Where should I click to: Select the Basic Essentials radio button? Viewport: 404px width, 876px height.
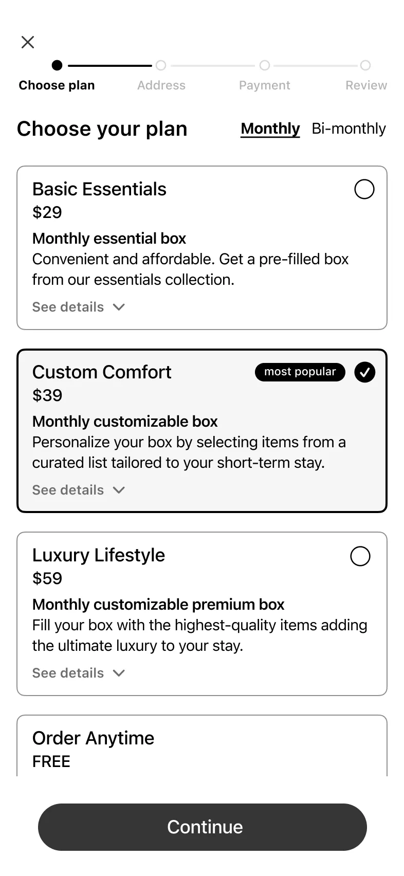coord(364,189)
